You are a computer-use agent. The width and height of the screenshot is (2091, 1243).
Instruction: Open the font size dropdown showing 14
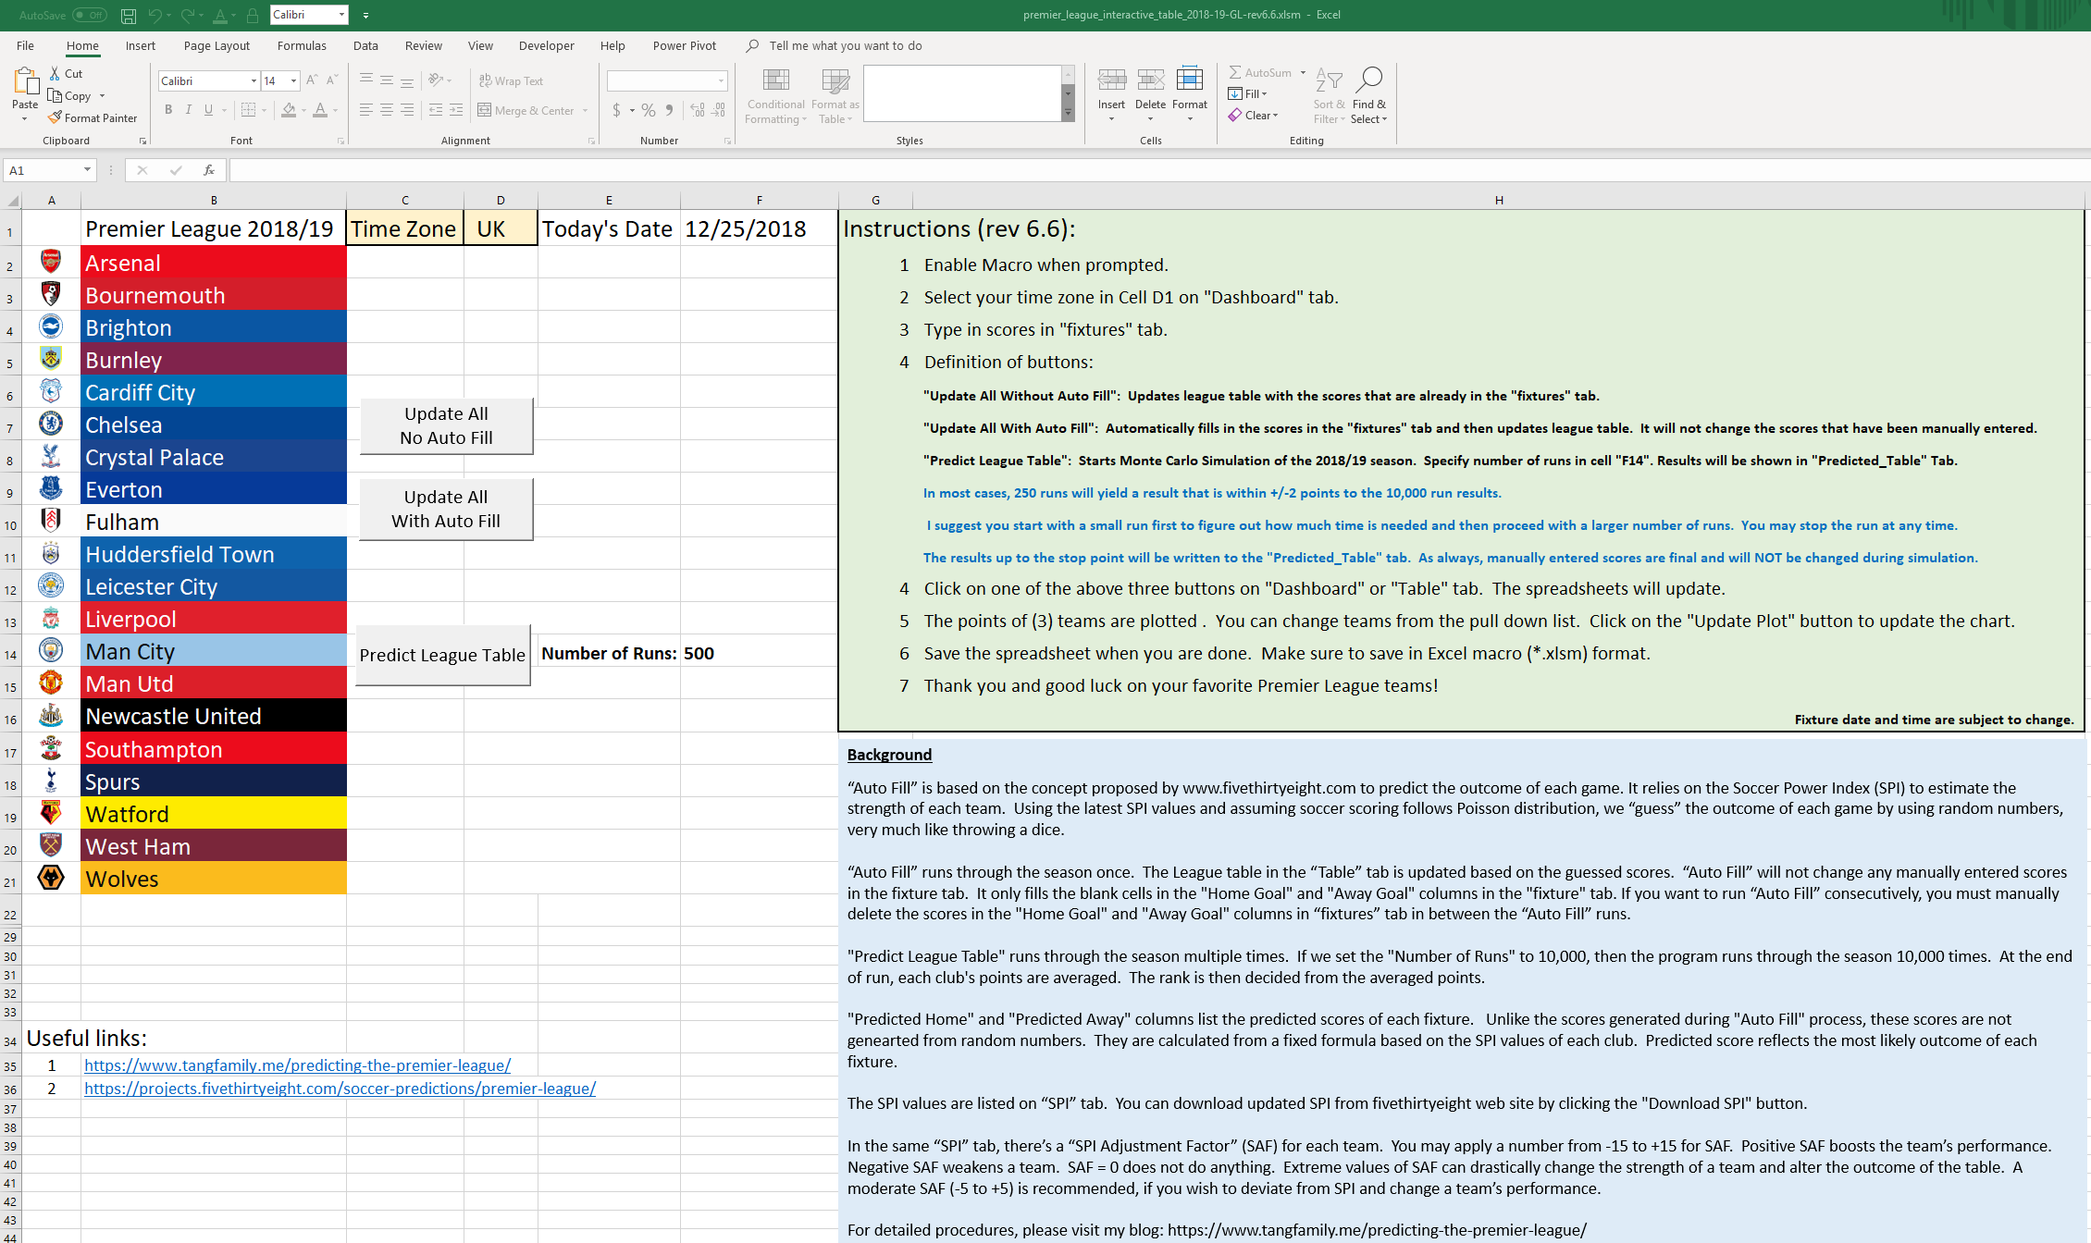point(293,80)
